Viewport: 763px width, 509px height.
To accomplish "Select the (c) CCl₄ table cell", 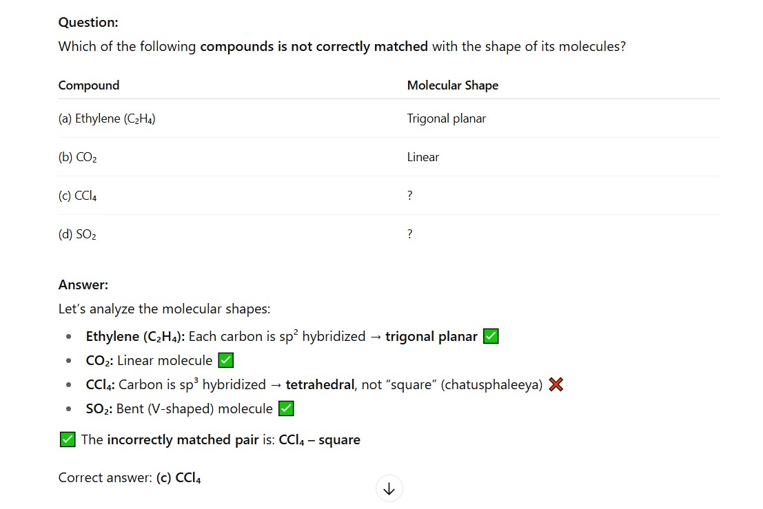I will tap(77, 196).
